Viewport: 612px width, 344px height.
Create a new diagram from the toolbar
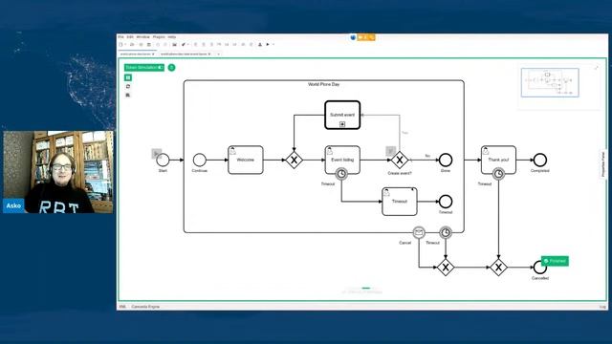121,45
